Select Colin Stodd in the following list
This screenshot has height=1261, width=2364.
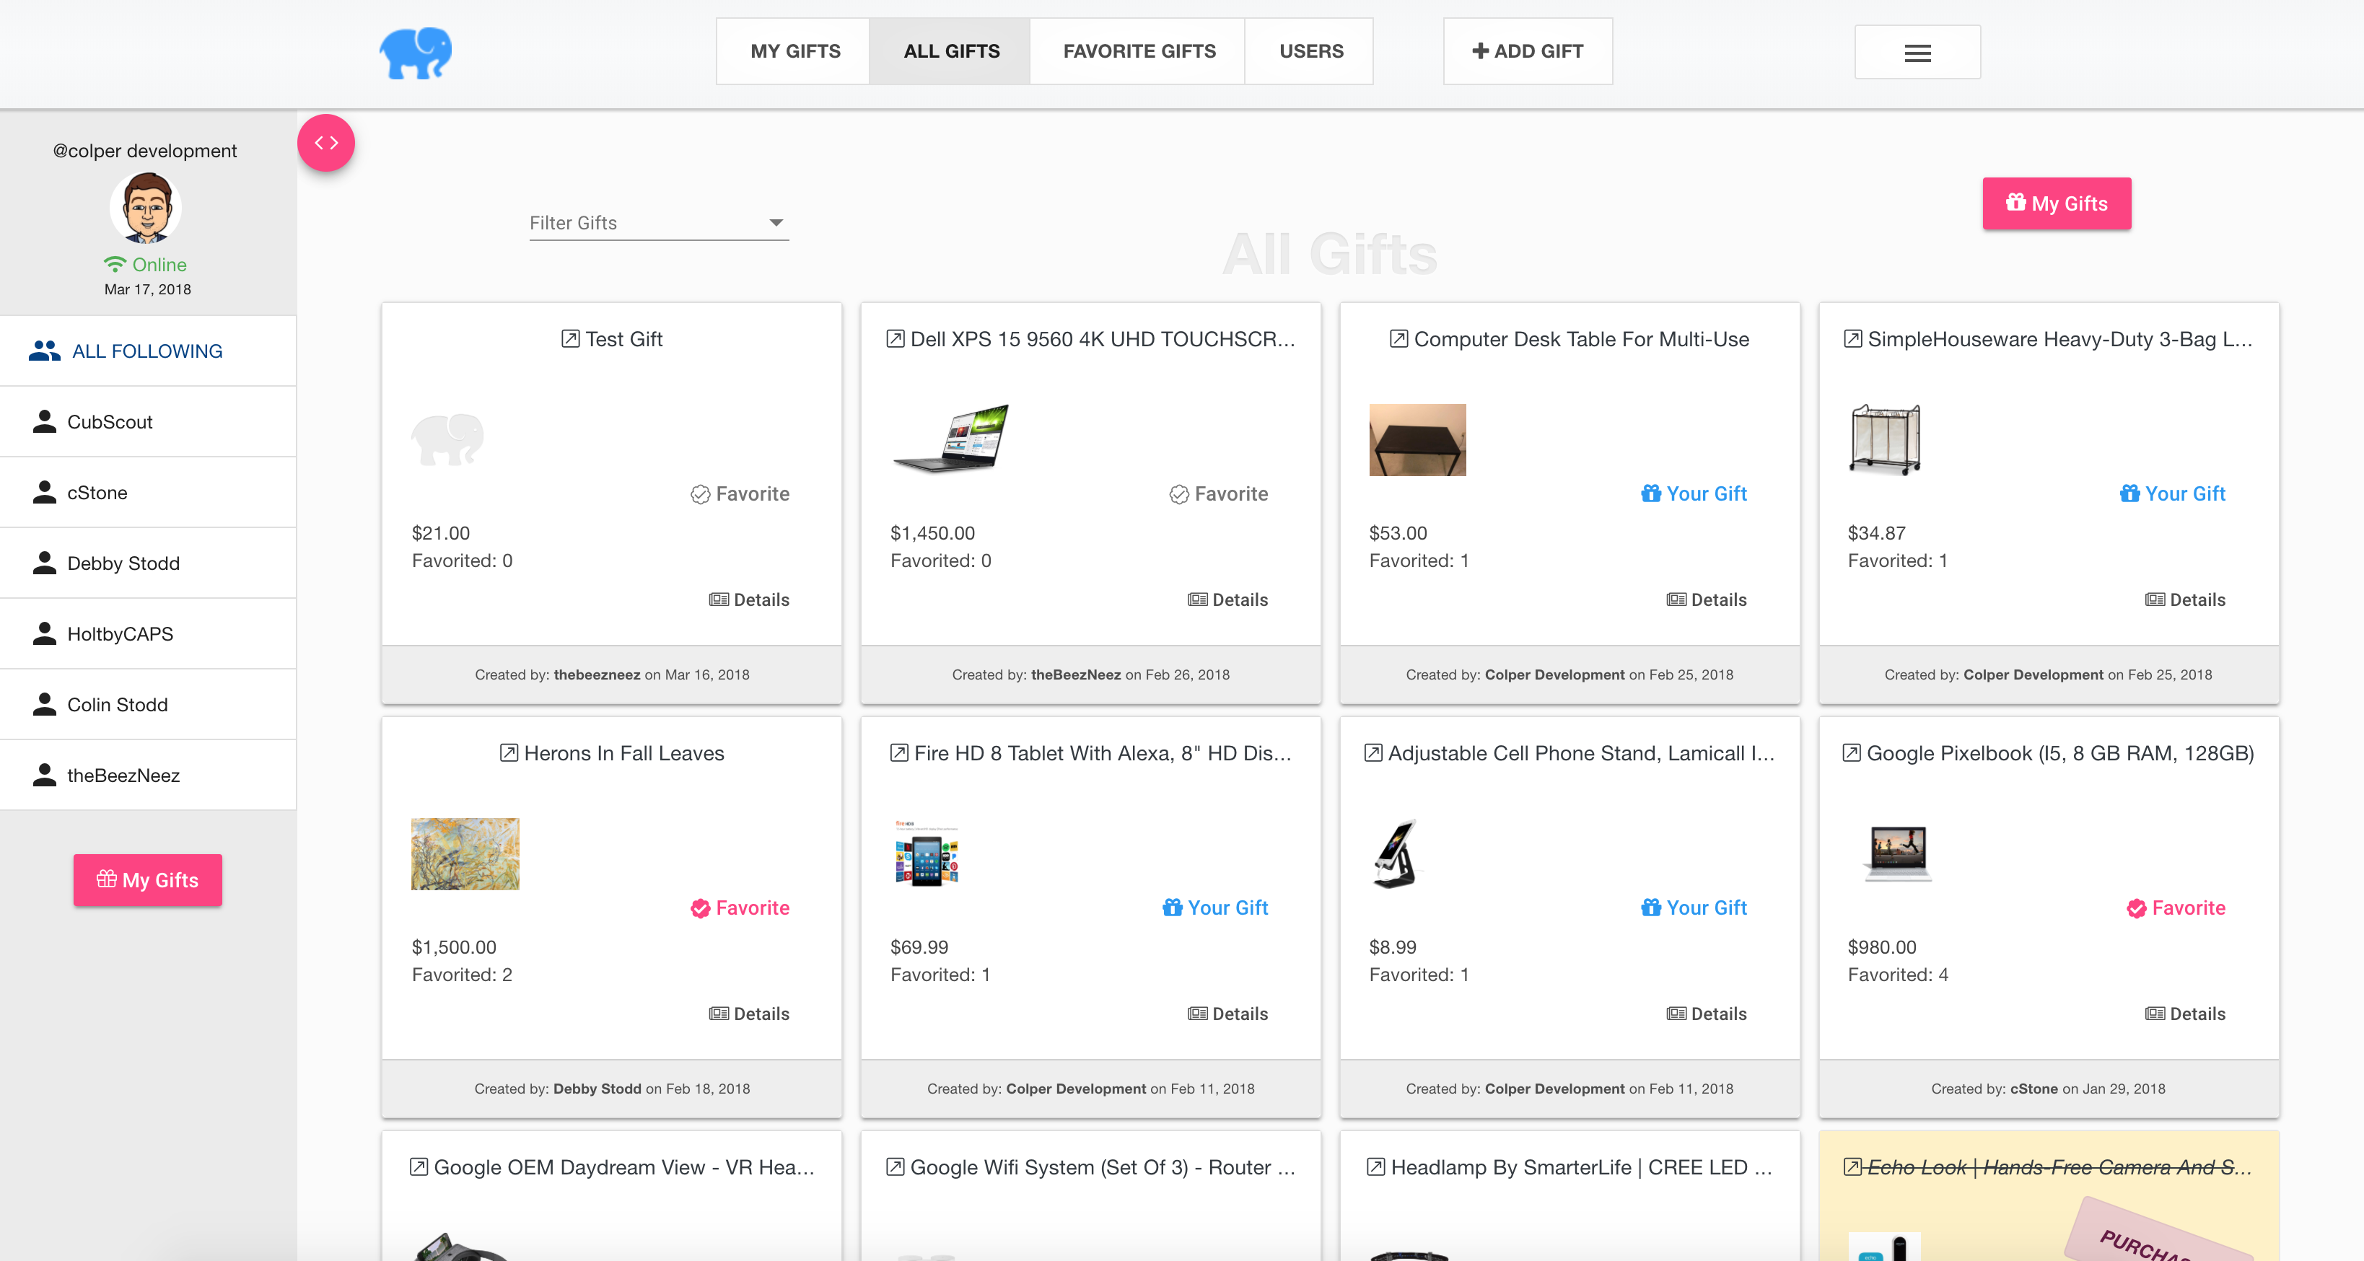click(148, 704)
